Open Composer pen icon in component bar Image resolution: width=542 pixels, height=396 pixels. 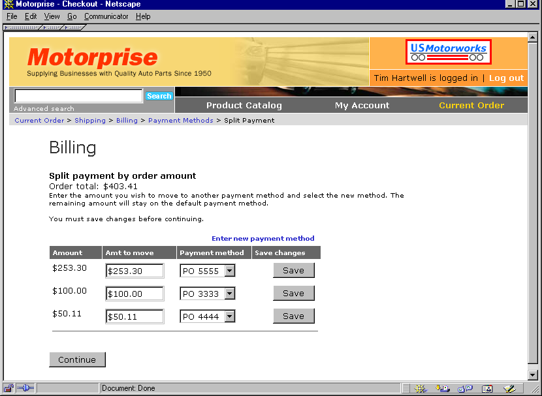(x=509, y=389)
